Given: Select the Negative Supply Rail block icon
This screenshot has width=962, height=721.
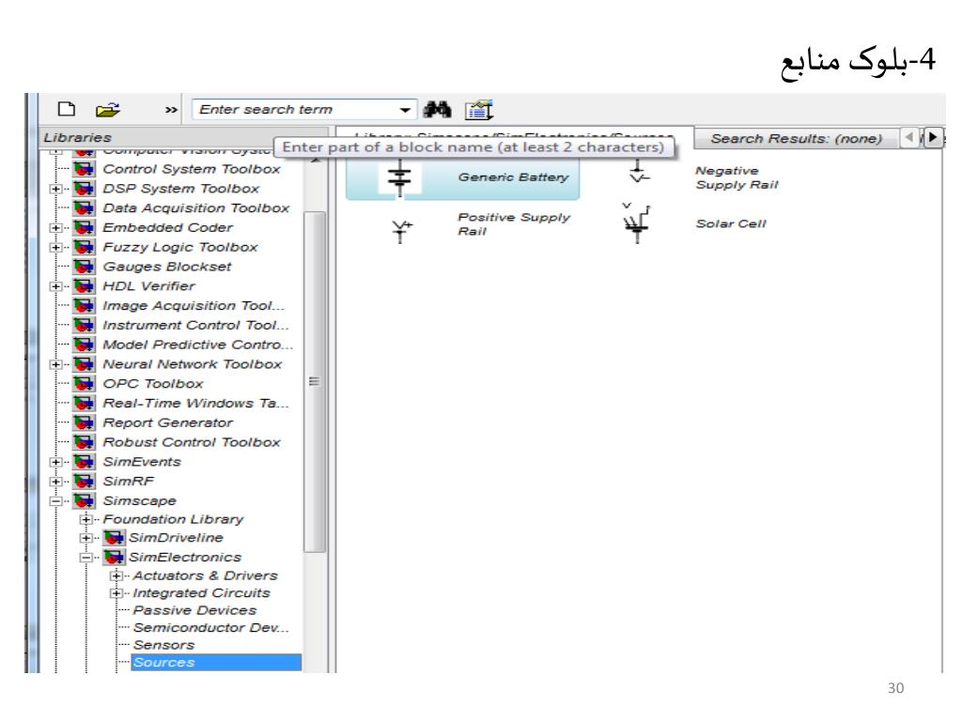Looking at the screenshot, I should click(639, 173).
